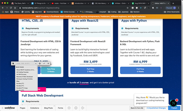Select About NEXT Academy & Co... page
Image resolution: width=183 pixels, height=111 pixels.
pos(26,70)
